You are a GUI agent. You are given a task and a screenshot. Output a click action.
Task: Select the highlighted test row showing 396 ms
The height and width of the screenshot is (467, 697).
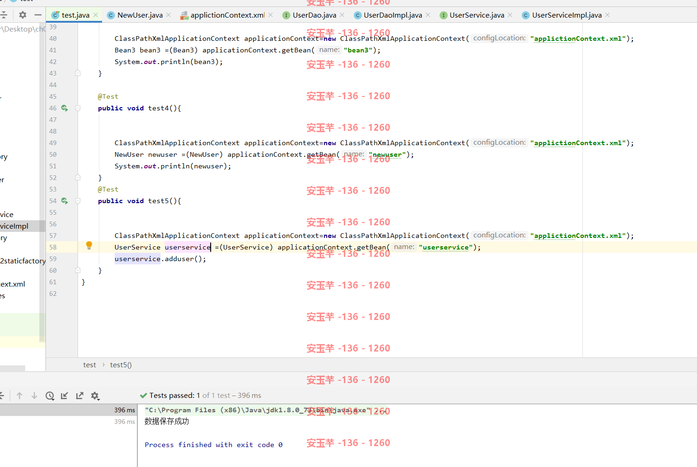tap(68, 410)
